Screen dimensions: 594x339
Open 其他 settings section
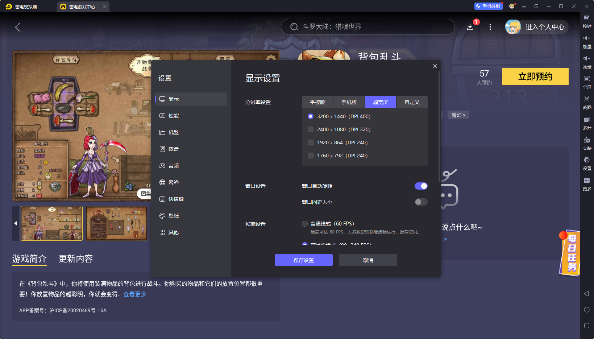[x=191, y=232]
